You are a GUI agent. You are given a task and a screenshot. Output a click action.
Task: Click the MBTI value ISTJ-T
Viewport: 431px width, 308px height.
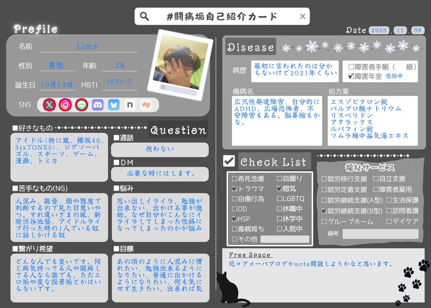(119, 82)
